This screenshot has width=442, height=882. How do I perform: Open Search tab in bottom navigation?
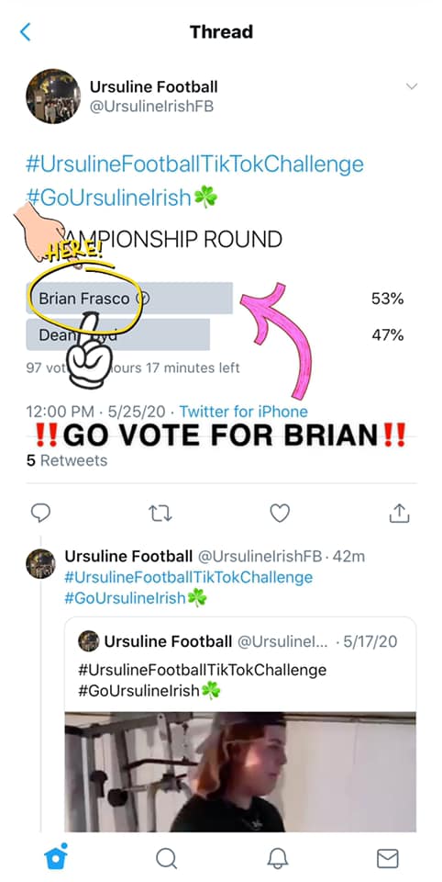click(x=166, y=858)
